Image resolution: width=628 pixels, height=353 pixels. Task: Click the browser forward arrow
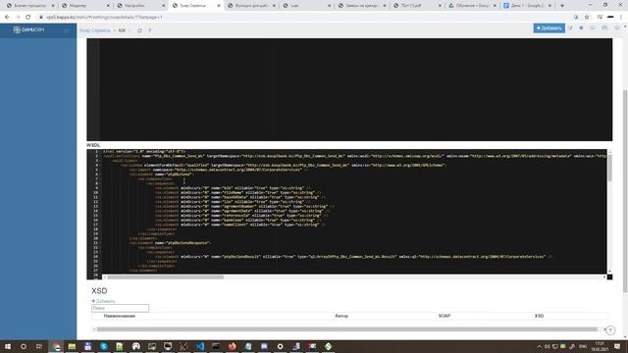tap(18, 18)
